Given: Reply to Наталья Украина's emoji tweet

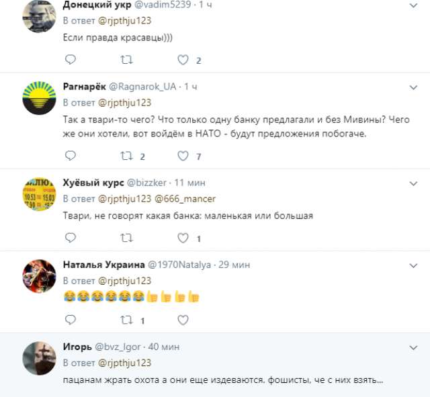Looking at the screenshot, I should click(x=70, y=320).
